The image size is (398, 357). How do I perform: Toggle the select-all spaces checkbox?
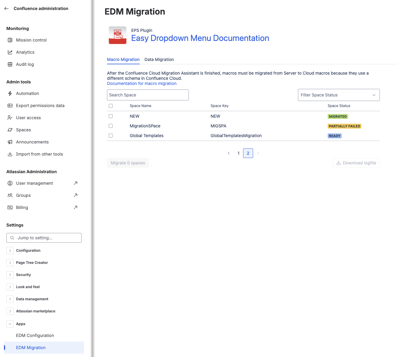[111, 106]
